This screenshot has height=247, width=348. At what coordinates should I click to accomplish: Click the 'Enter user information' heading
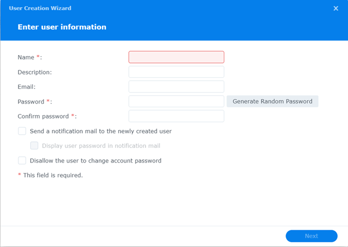[62, 27]
